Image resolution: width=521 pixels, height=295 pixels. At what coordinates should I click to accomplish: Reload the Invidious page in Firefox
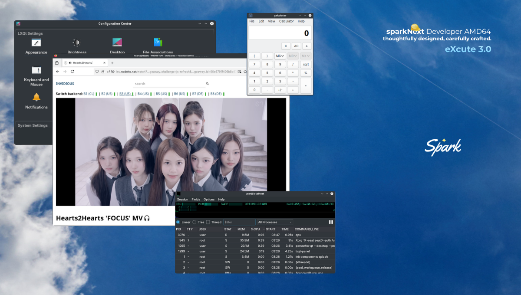[73, 72]
